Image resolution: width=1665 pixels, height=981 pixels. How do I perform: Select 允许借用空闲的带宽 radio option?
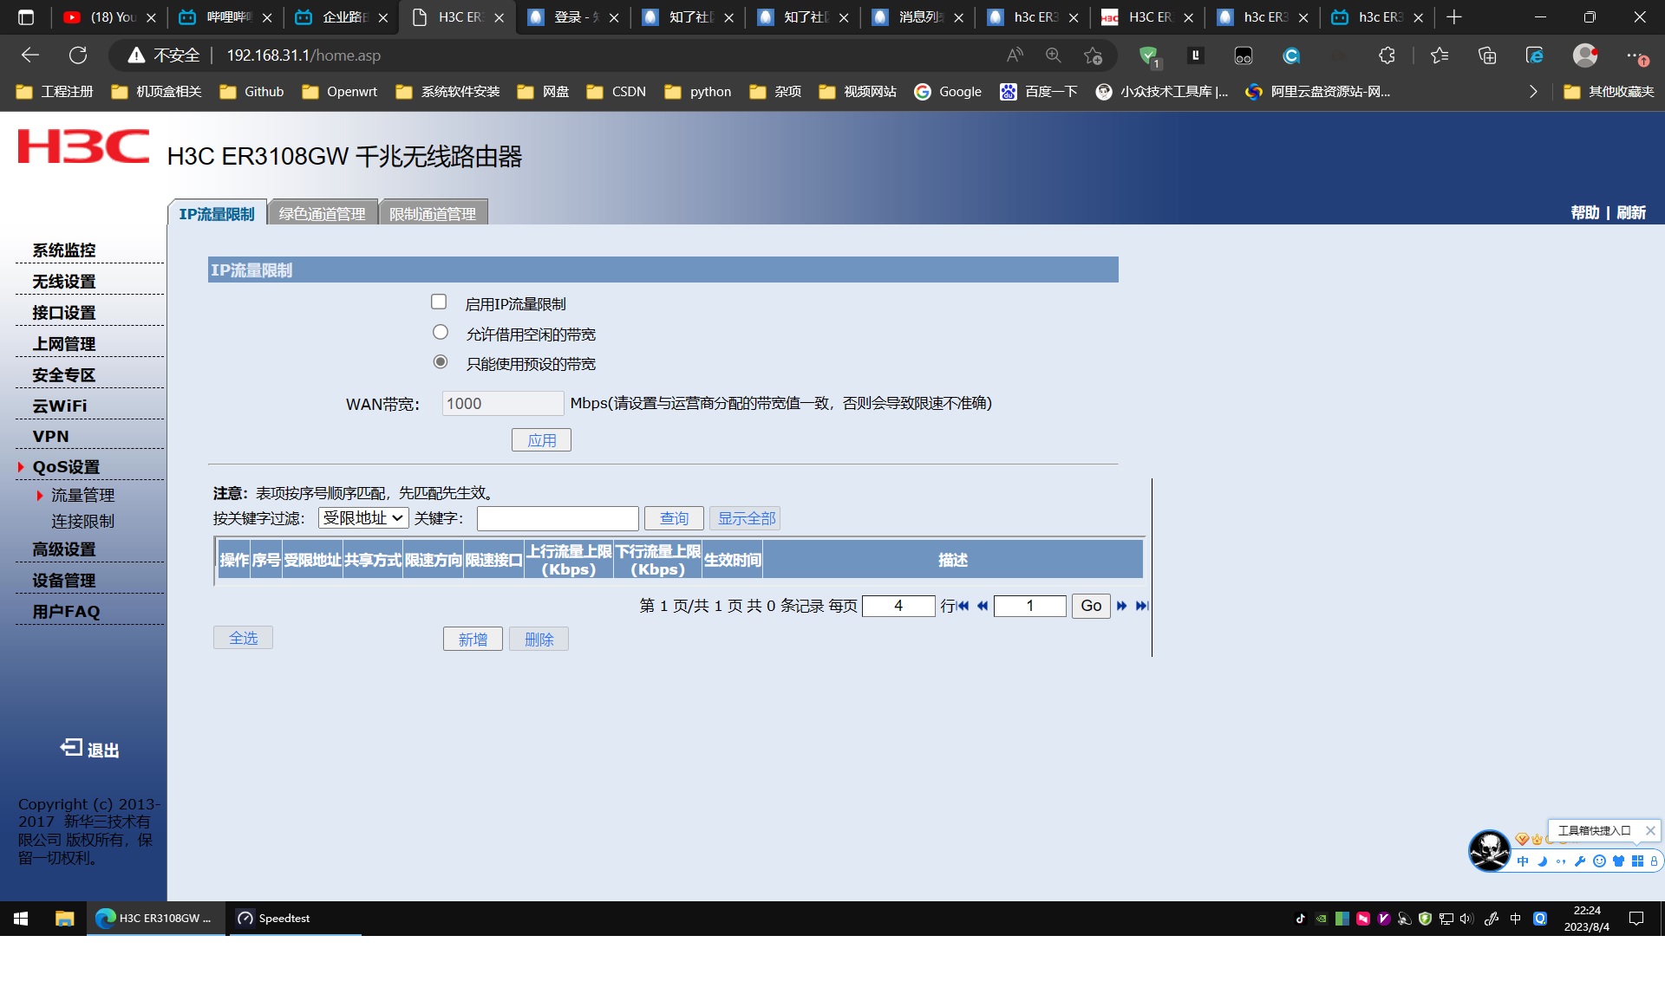click(x=441, y=333)
